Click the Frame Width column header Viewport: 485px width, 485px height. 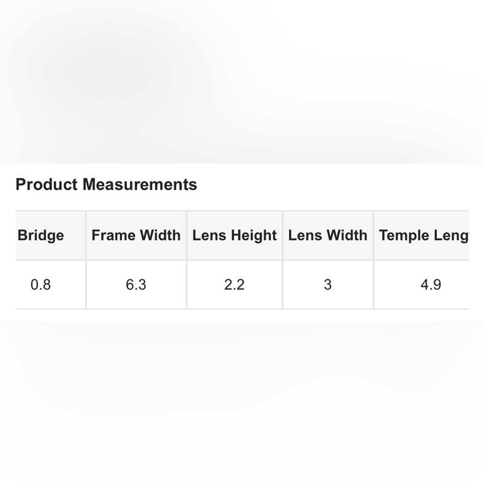click(136, 236)
